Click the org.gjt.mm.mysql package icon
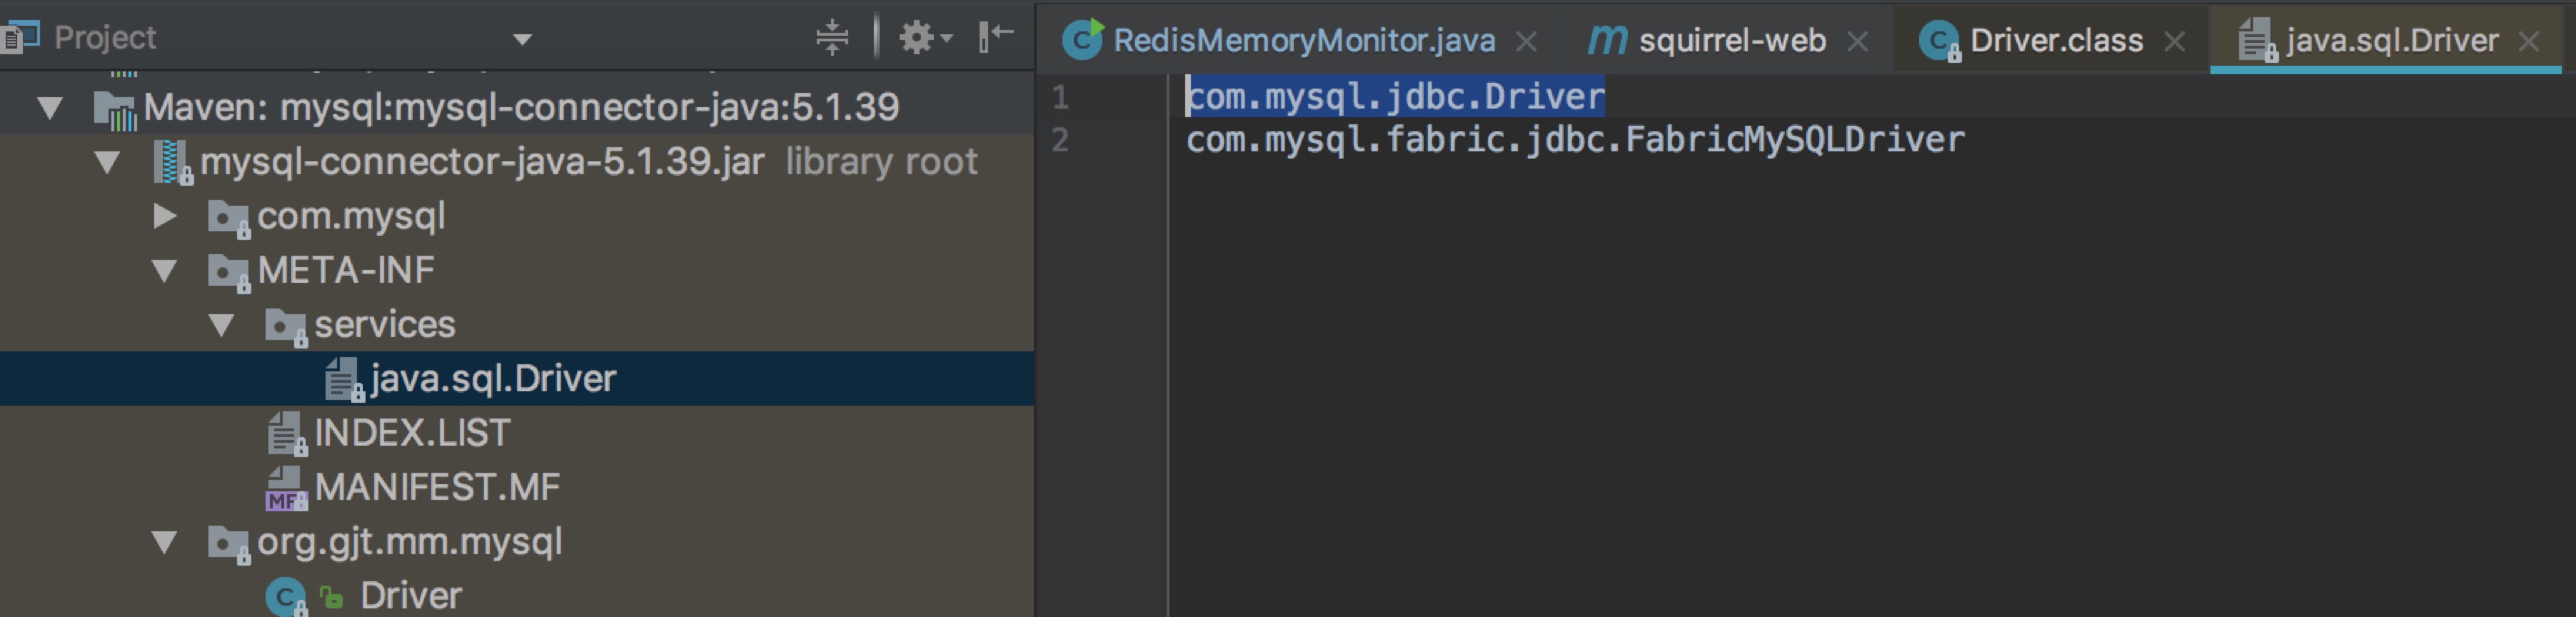This screenshot has height=617, width=2576. tap(229, 544)
